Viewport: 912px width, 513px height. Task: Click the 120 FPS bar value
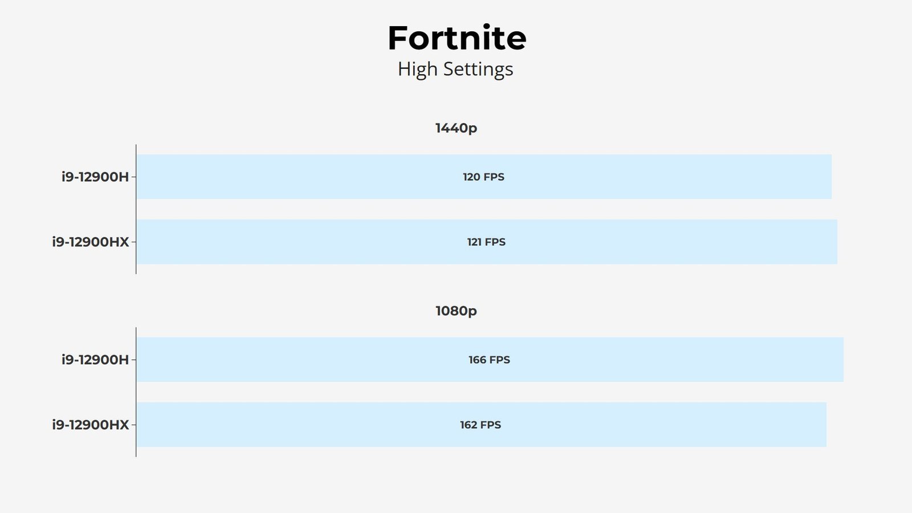pos(483,177)
